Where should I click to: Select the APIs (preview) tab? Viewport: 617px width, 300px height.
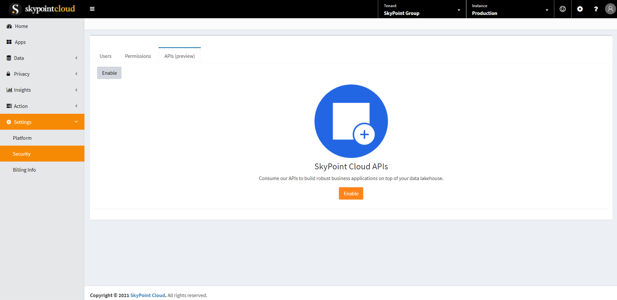[180, 56]
